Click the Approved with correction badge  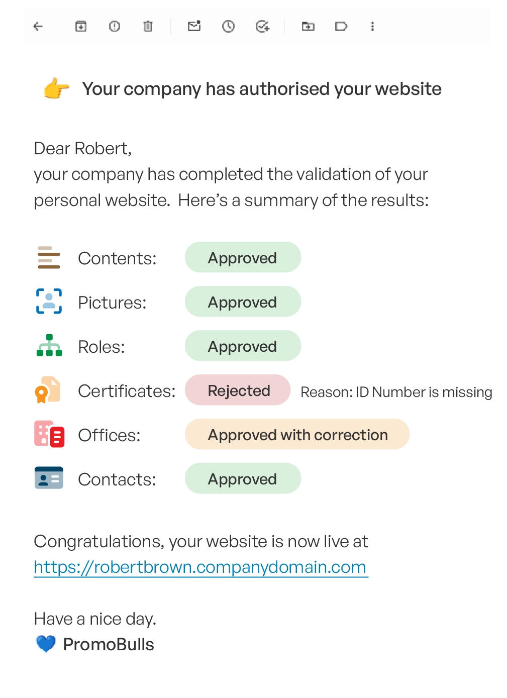297,434
